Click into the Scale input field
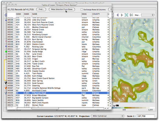 tap(145, 116)
